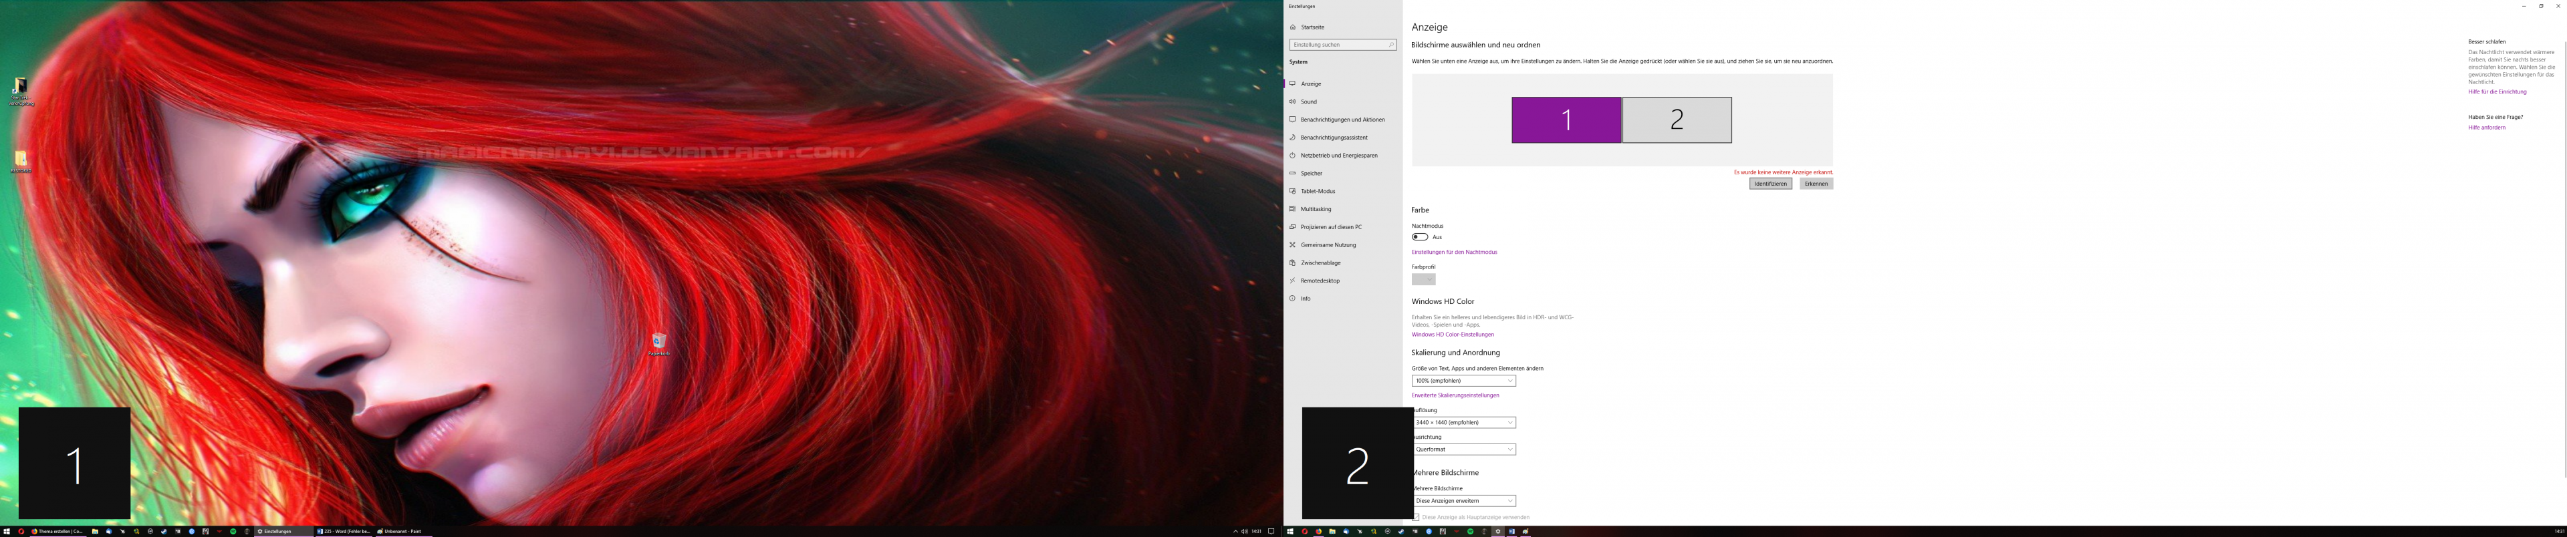Open Projizieren auf diesen PC settings

pos(1342,227)
